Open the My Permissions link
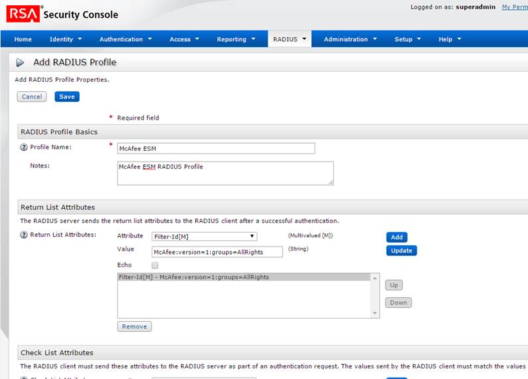 click(514, 7)
